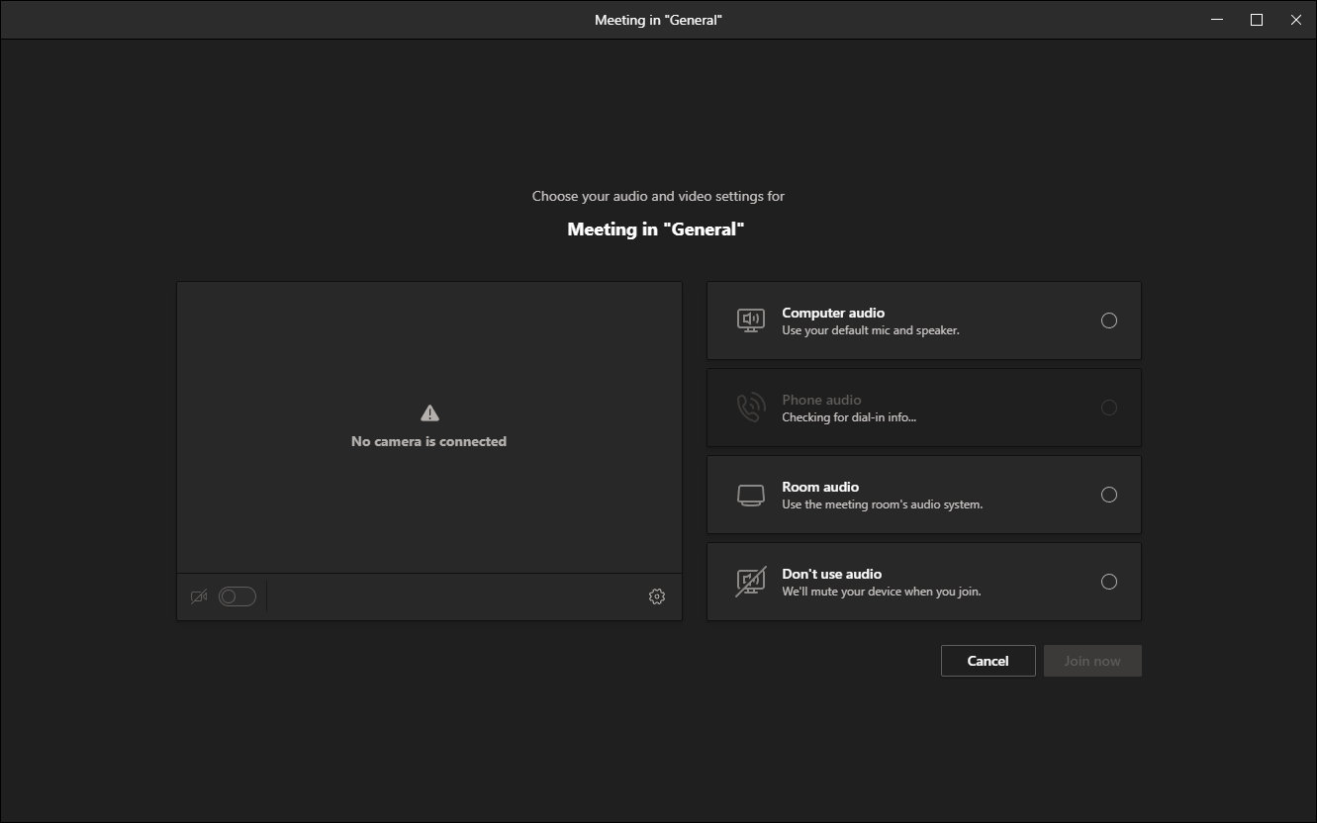Click "Use the meeting room's audio system." text
Screen dimensions: 1317x823
(x=882, y=504)
